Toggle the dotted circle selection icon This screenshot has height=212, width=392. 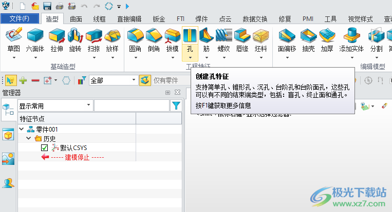66,80
